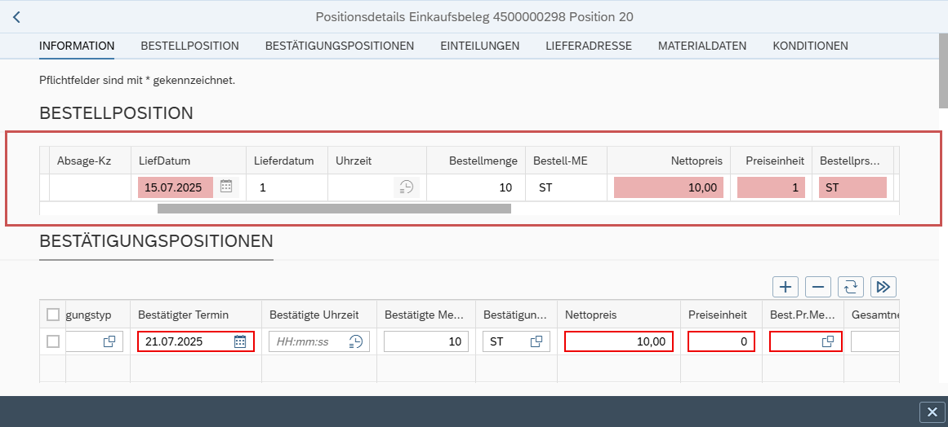Click the Bestellpreis unit field ST
948x427 pixels.
coord(852,187)
